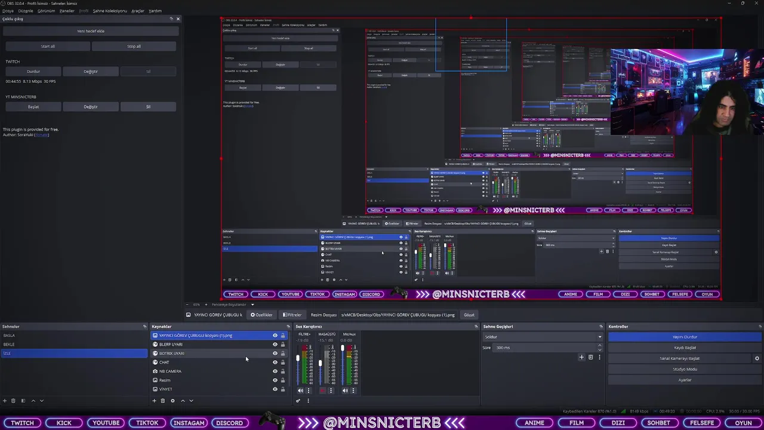The image size is (764, 430).
Task: Click Yeni hedef ekle button
Action: click(91, 31)
